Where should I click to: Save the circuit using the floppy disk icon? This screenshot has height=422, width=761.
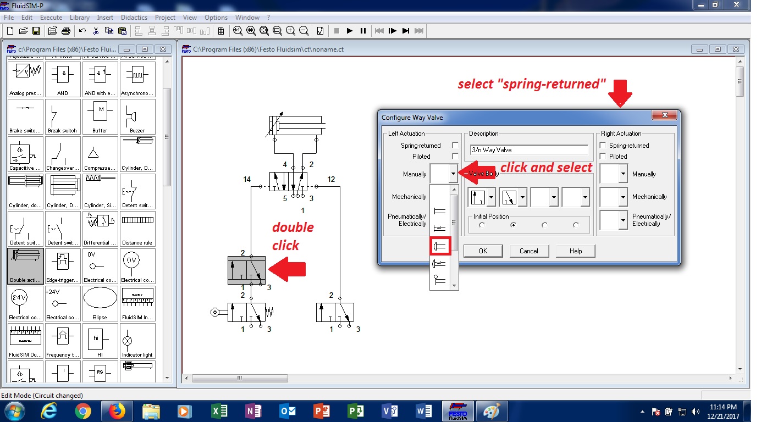tap(36, 31)
